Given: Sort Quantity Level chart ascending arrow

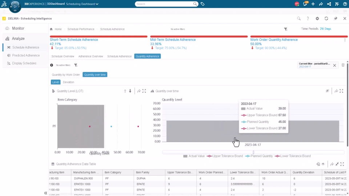Looking at the screenshot, I should (x=125, y=91).
